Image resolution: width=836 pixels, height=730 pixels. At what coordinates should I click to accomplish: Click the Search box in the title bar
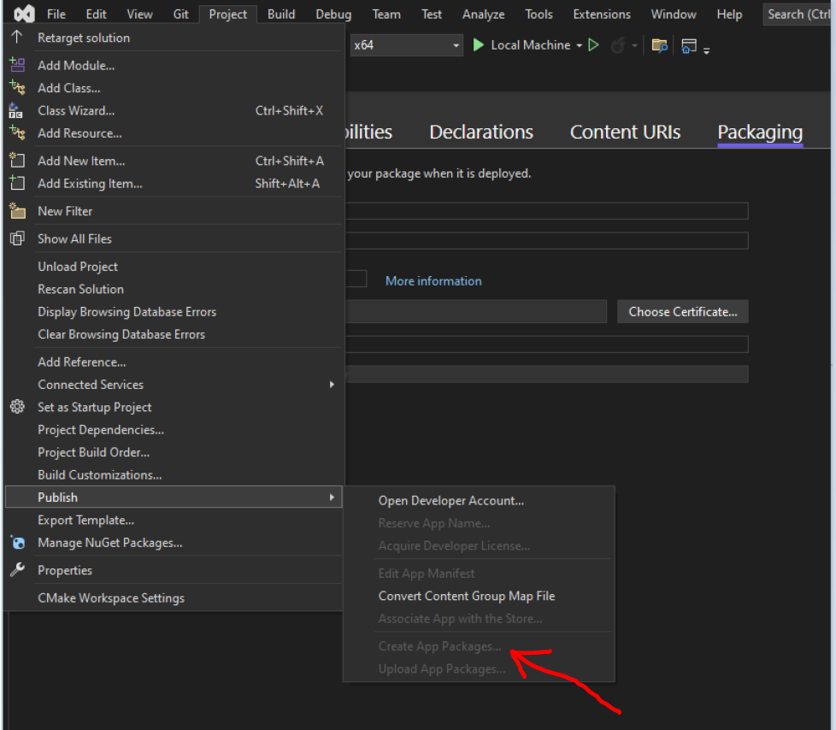pyautogui.click(x=799, y=14)
